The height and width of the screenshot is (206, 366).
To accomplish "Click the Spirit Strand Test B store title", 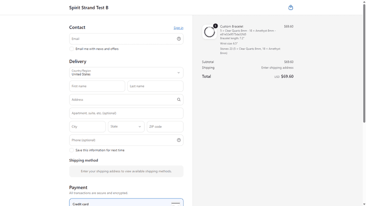I will pos(89,8).
